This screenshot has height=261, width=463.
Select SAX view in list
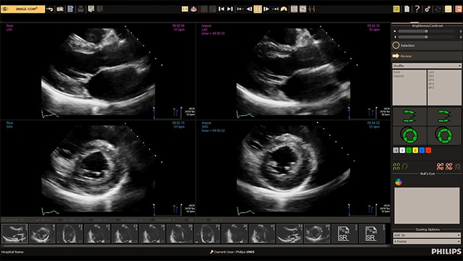tap(431, 76)
